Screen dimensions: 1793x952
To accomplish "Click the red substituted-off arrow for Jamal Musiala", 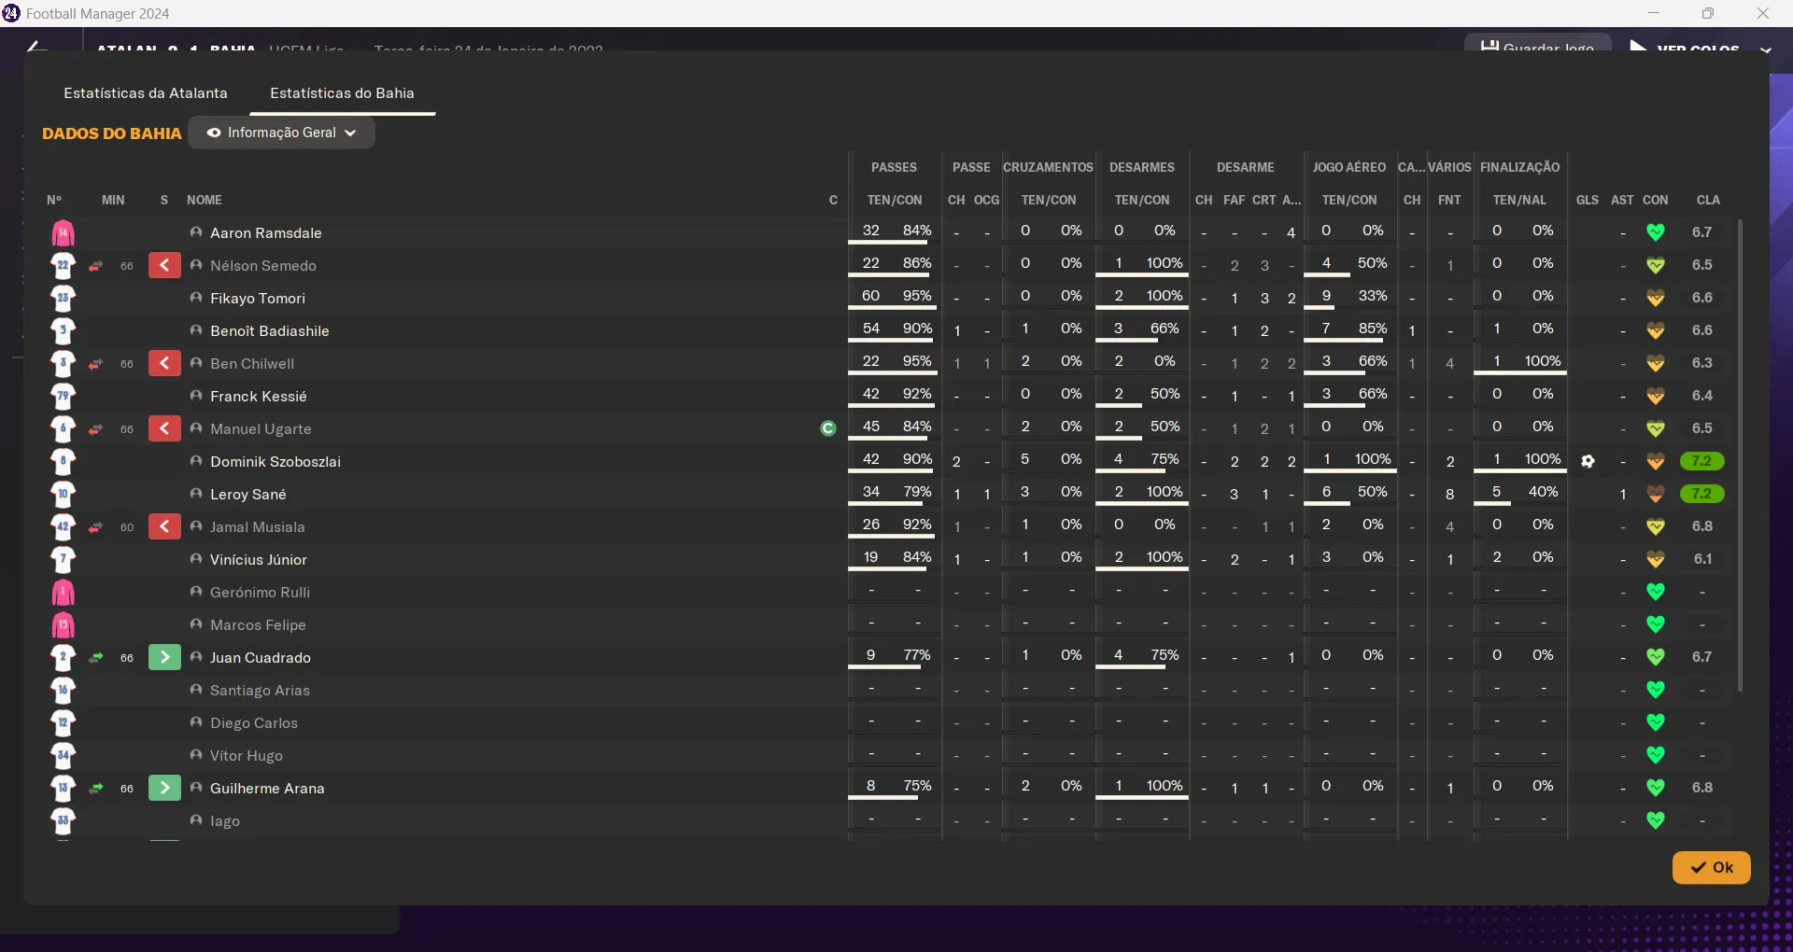I will (164, 527).
